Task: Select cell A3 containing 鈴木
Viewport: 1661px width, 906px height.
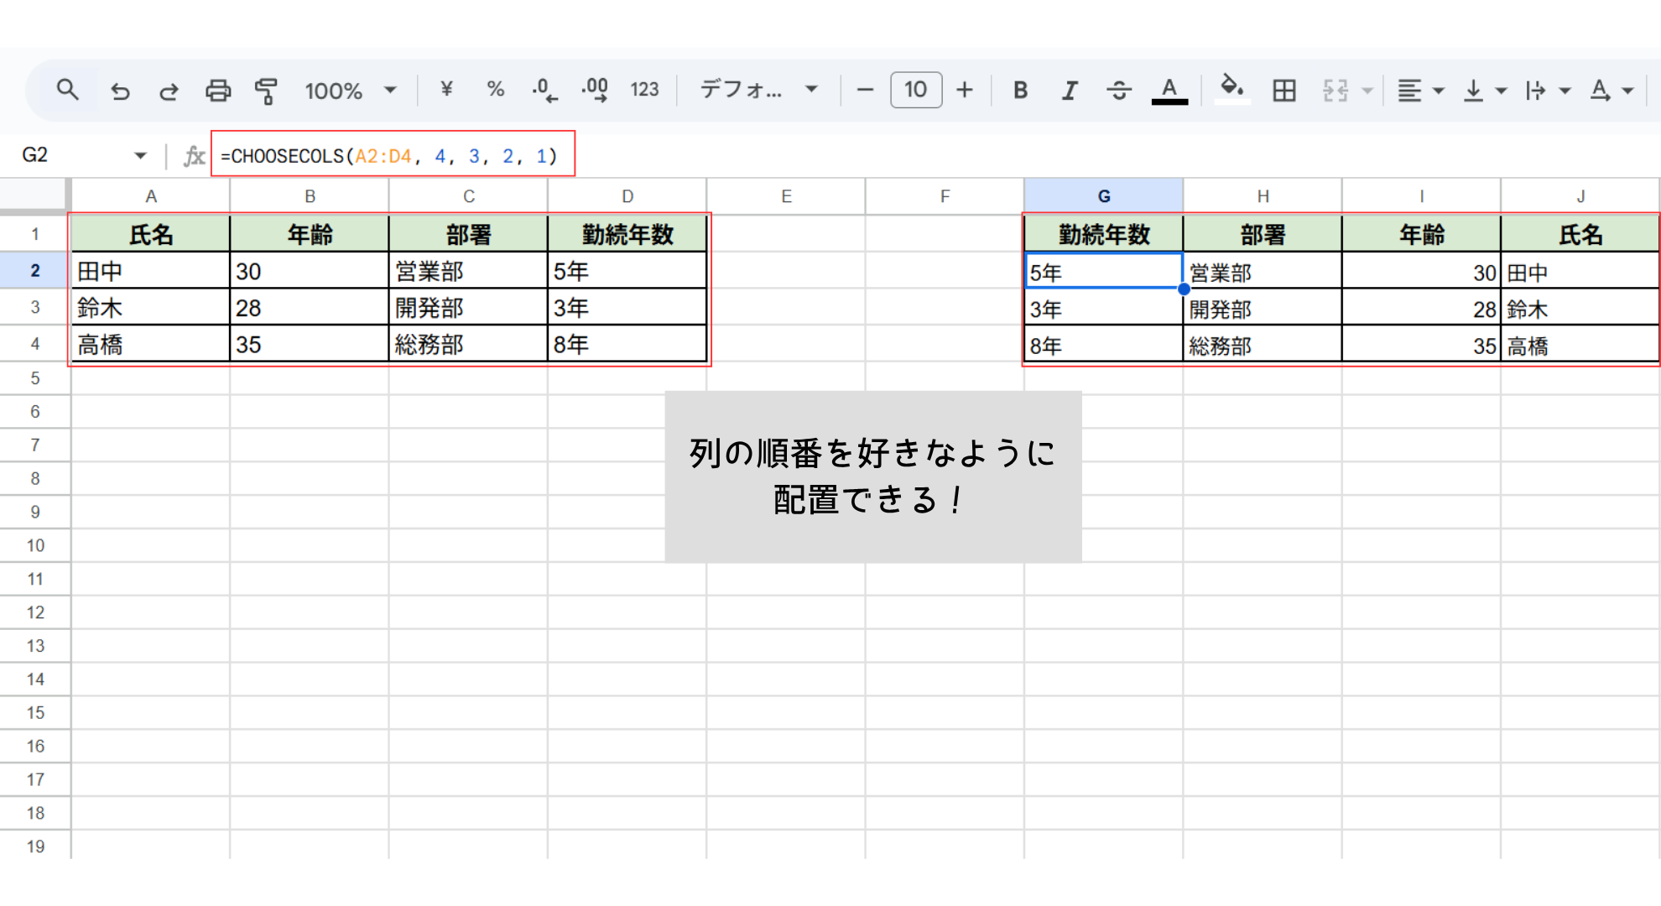Action: (151, 308)
